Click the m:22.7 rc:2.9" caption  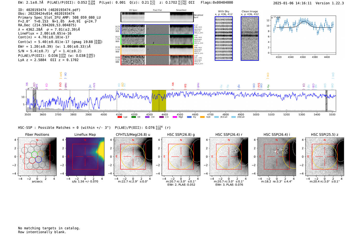(x=133, y=181)
